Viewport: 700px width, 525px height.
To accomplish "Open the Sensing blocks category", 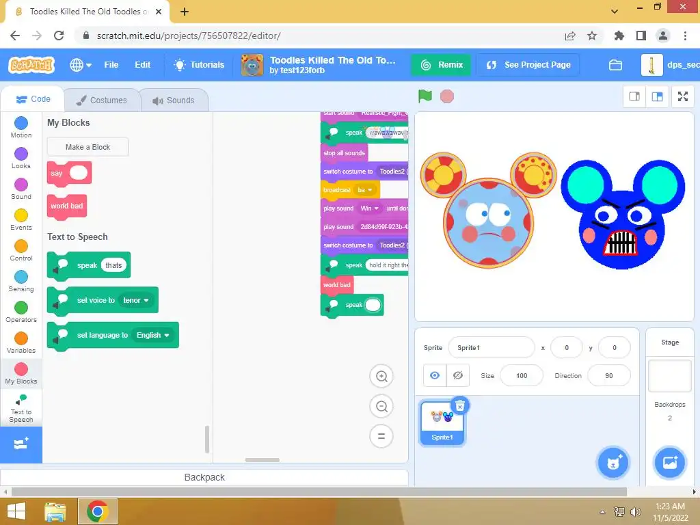I will click(21, 281).
